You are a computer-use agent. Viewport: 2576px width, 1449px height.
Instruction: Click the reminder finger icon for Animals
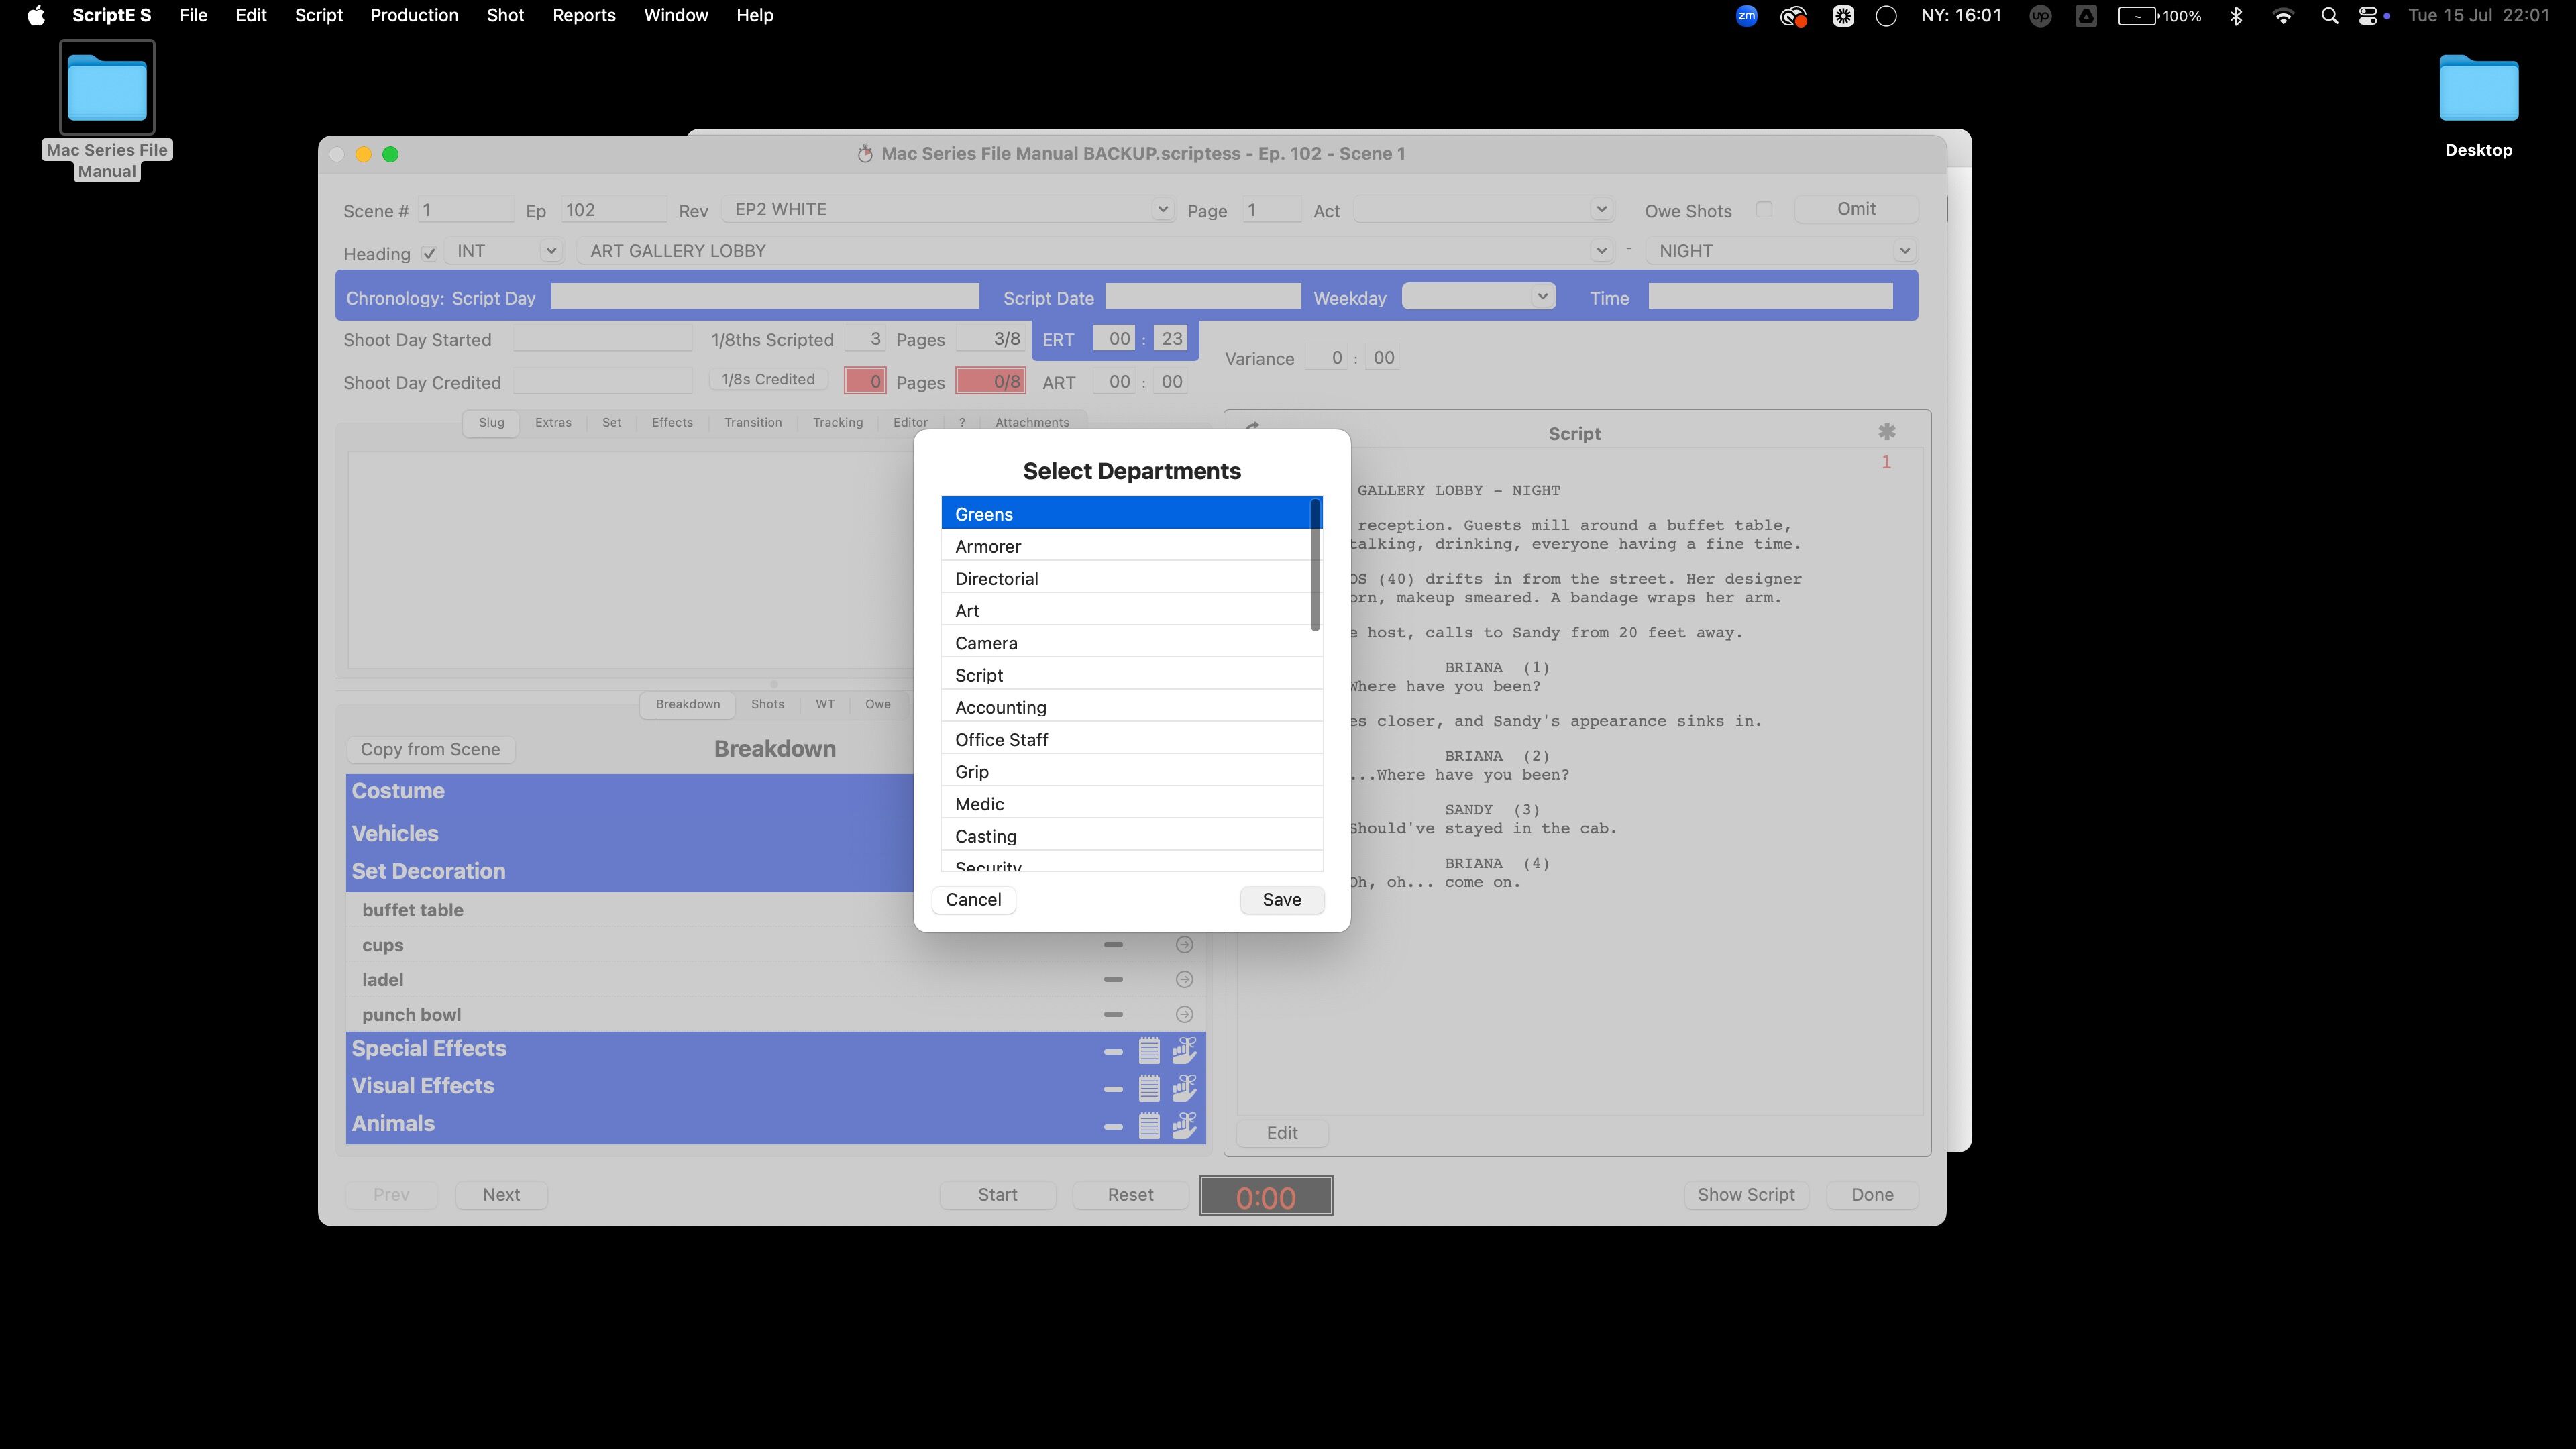[x=1184, y=1125]
